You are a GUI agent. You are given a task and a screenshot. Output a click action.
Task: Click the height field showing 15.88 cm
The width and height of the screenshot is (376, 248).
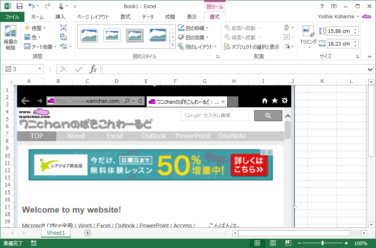(x=340, y=31)
